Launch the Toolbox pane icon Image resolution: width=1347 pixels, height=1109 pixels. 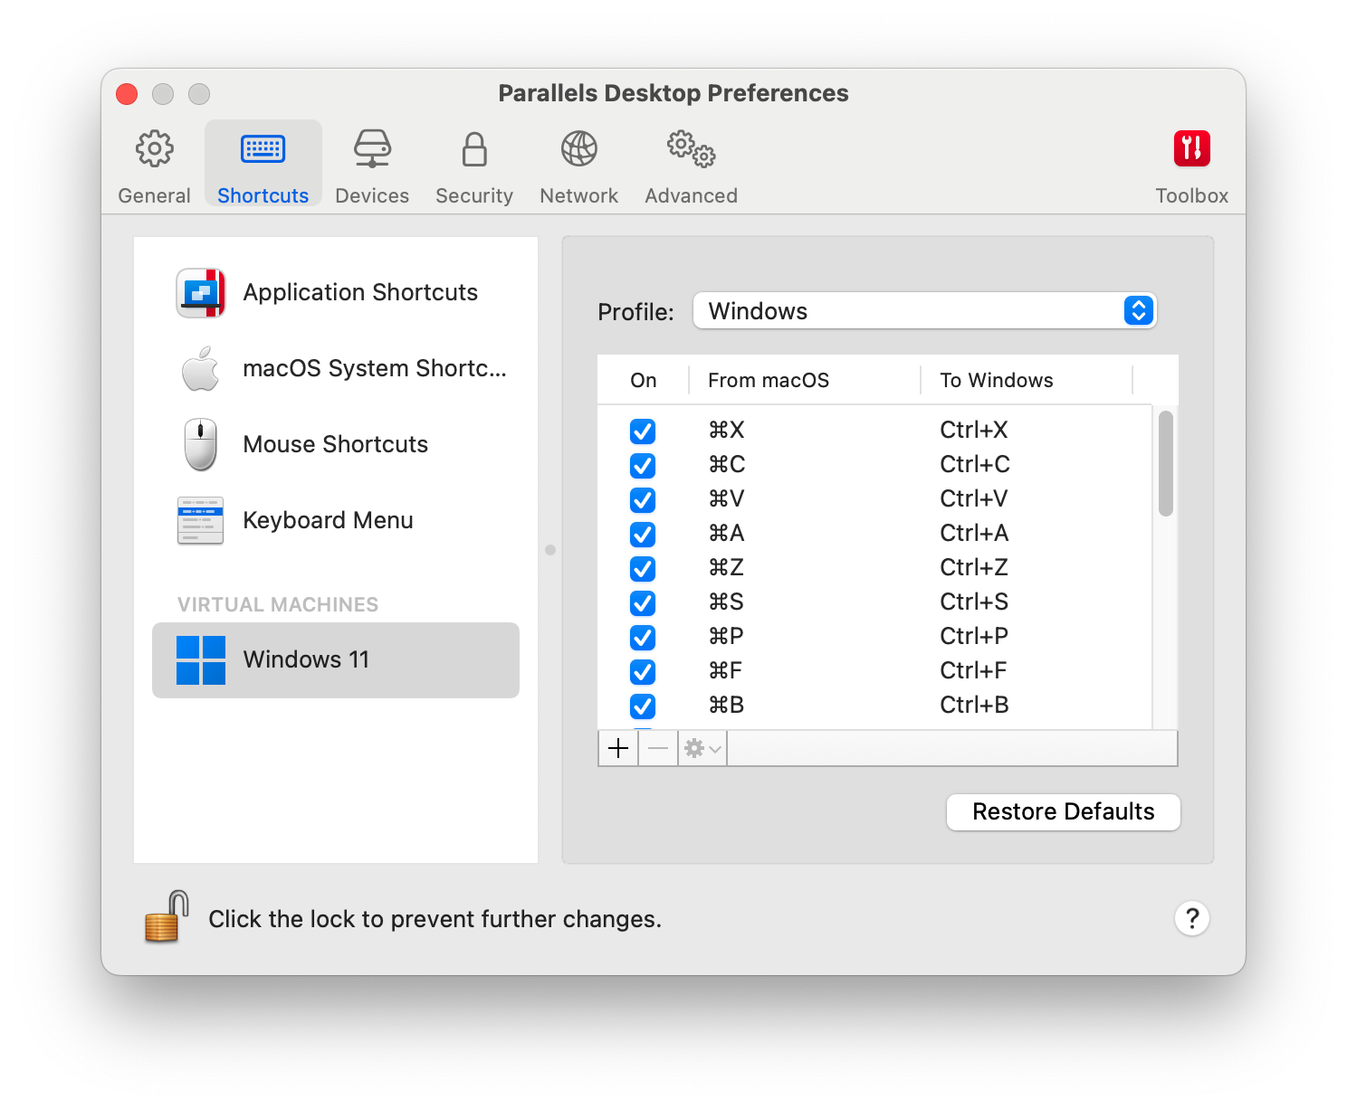click(x=1191, y=163)
